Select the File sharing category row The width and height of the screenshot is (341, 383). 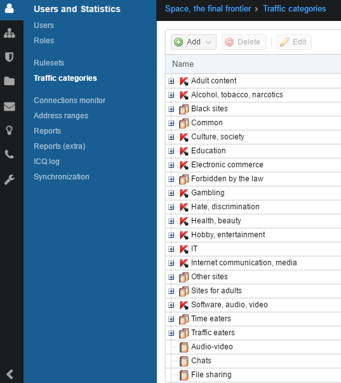[x=253, y=375]
